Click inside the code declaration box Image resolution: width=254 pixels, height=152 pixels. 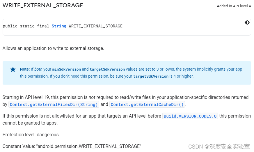click(x=127, y=27)
